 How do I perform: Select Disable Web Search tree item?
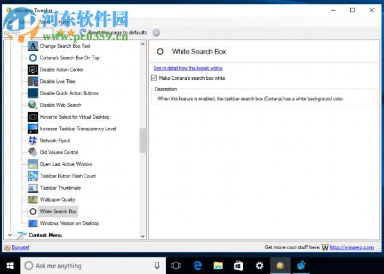pyautogui.click(x=61, y=105)
